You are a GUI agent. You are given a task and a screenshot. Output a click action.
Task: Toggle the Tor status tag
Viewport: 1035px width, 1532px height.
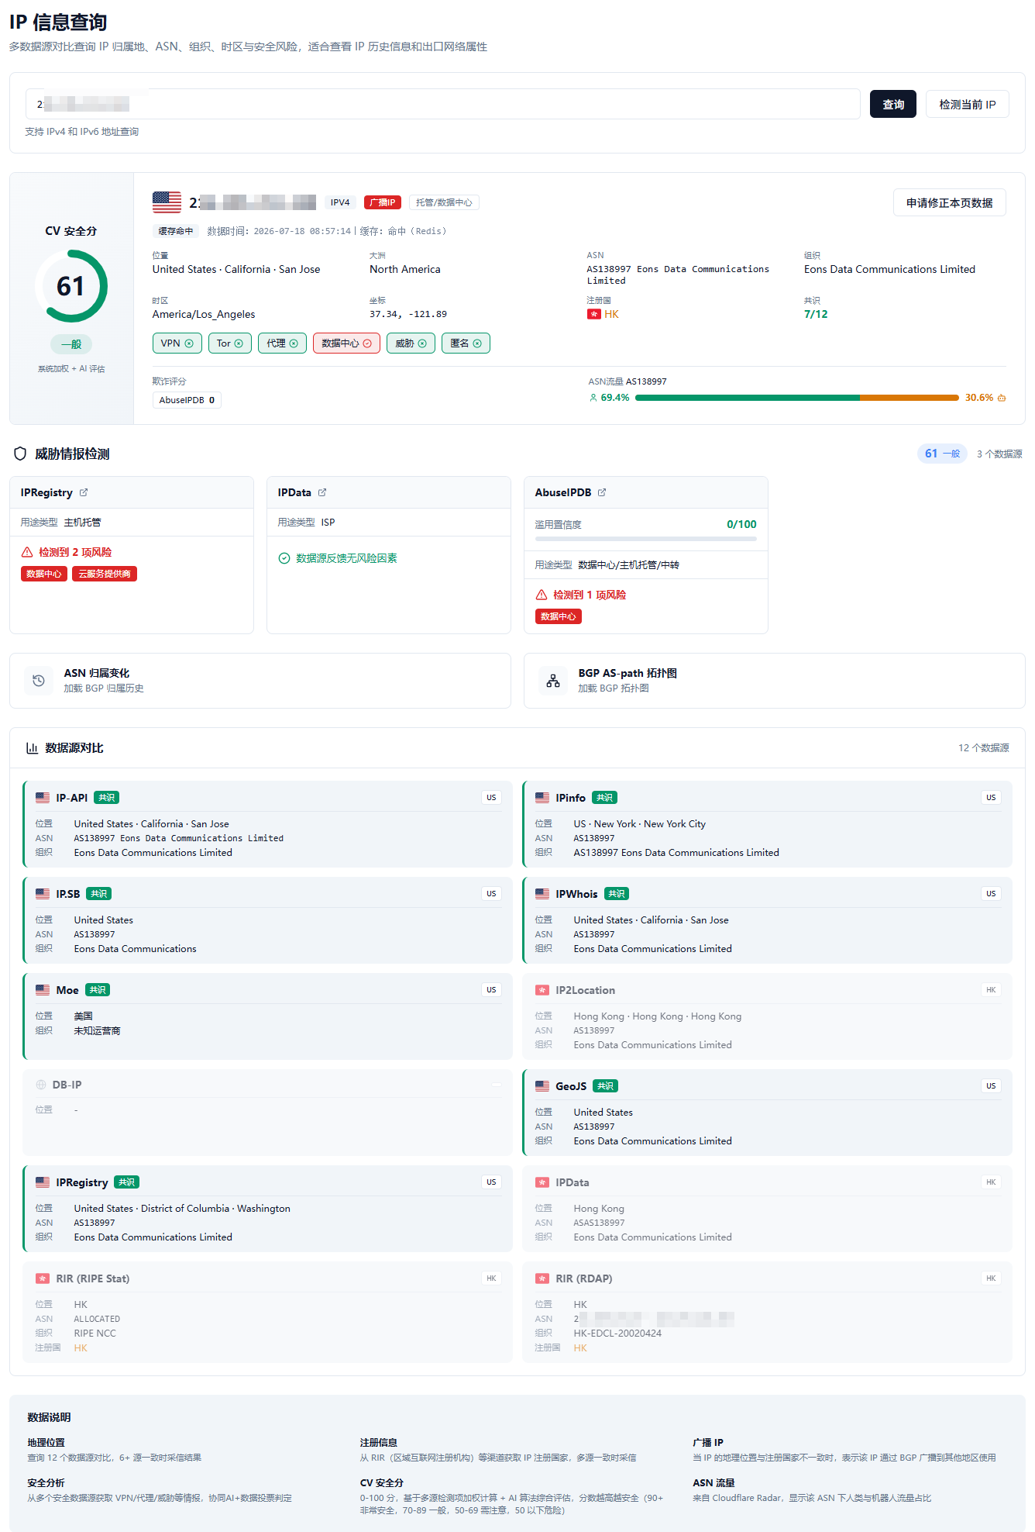230,343
